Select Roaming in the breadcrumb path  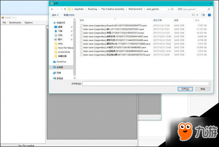[x=92, y=9]
